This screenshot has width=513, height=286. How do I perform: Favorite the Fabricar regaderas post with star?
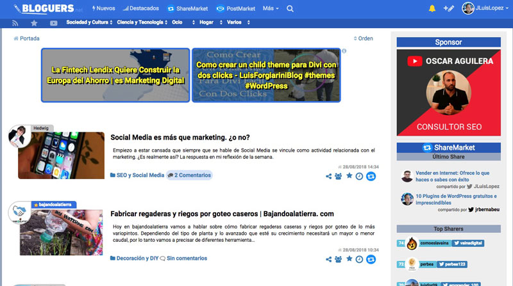coord(349,258)
